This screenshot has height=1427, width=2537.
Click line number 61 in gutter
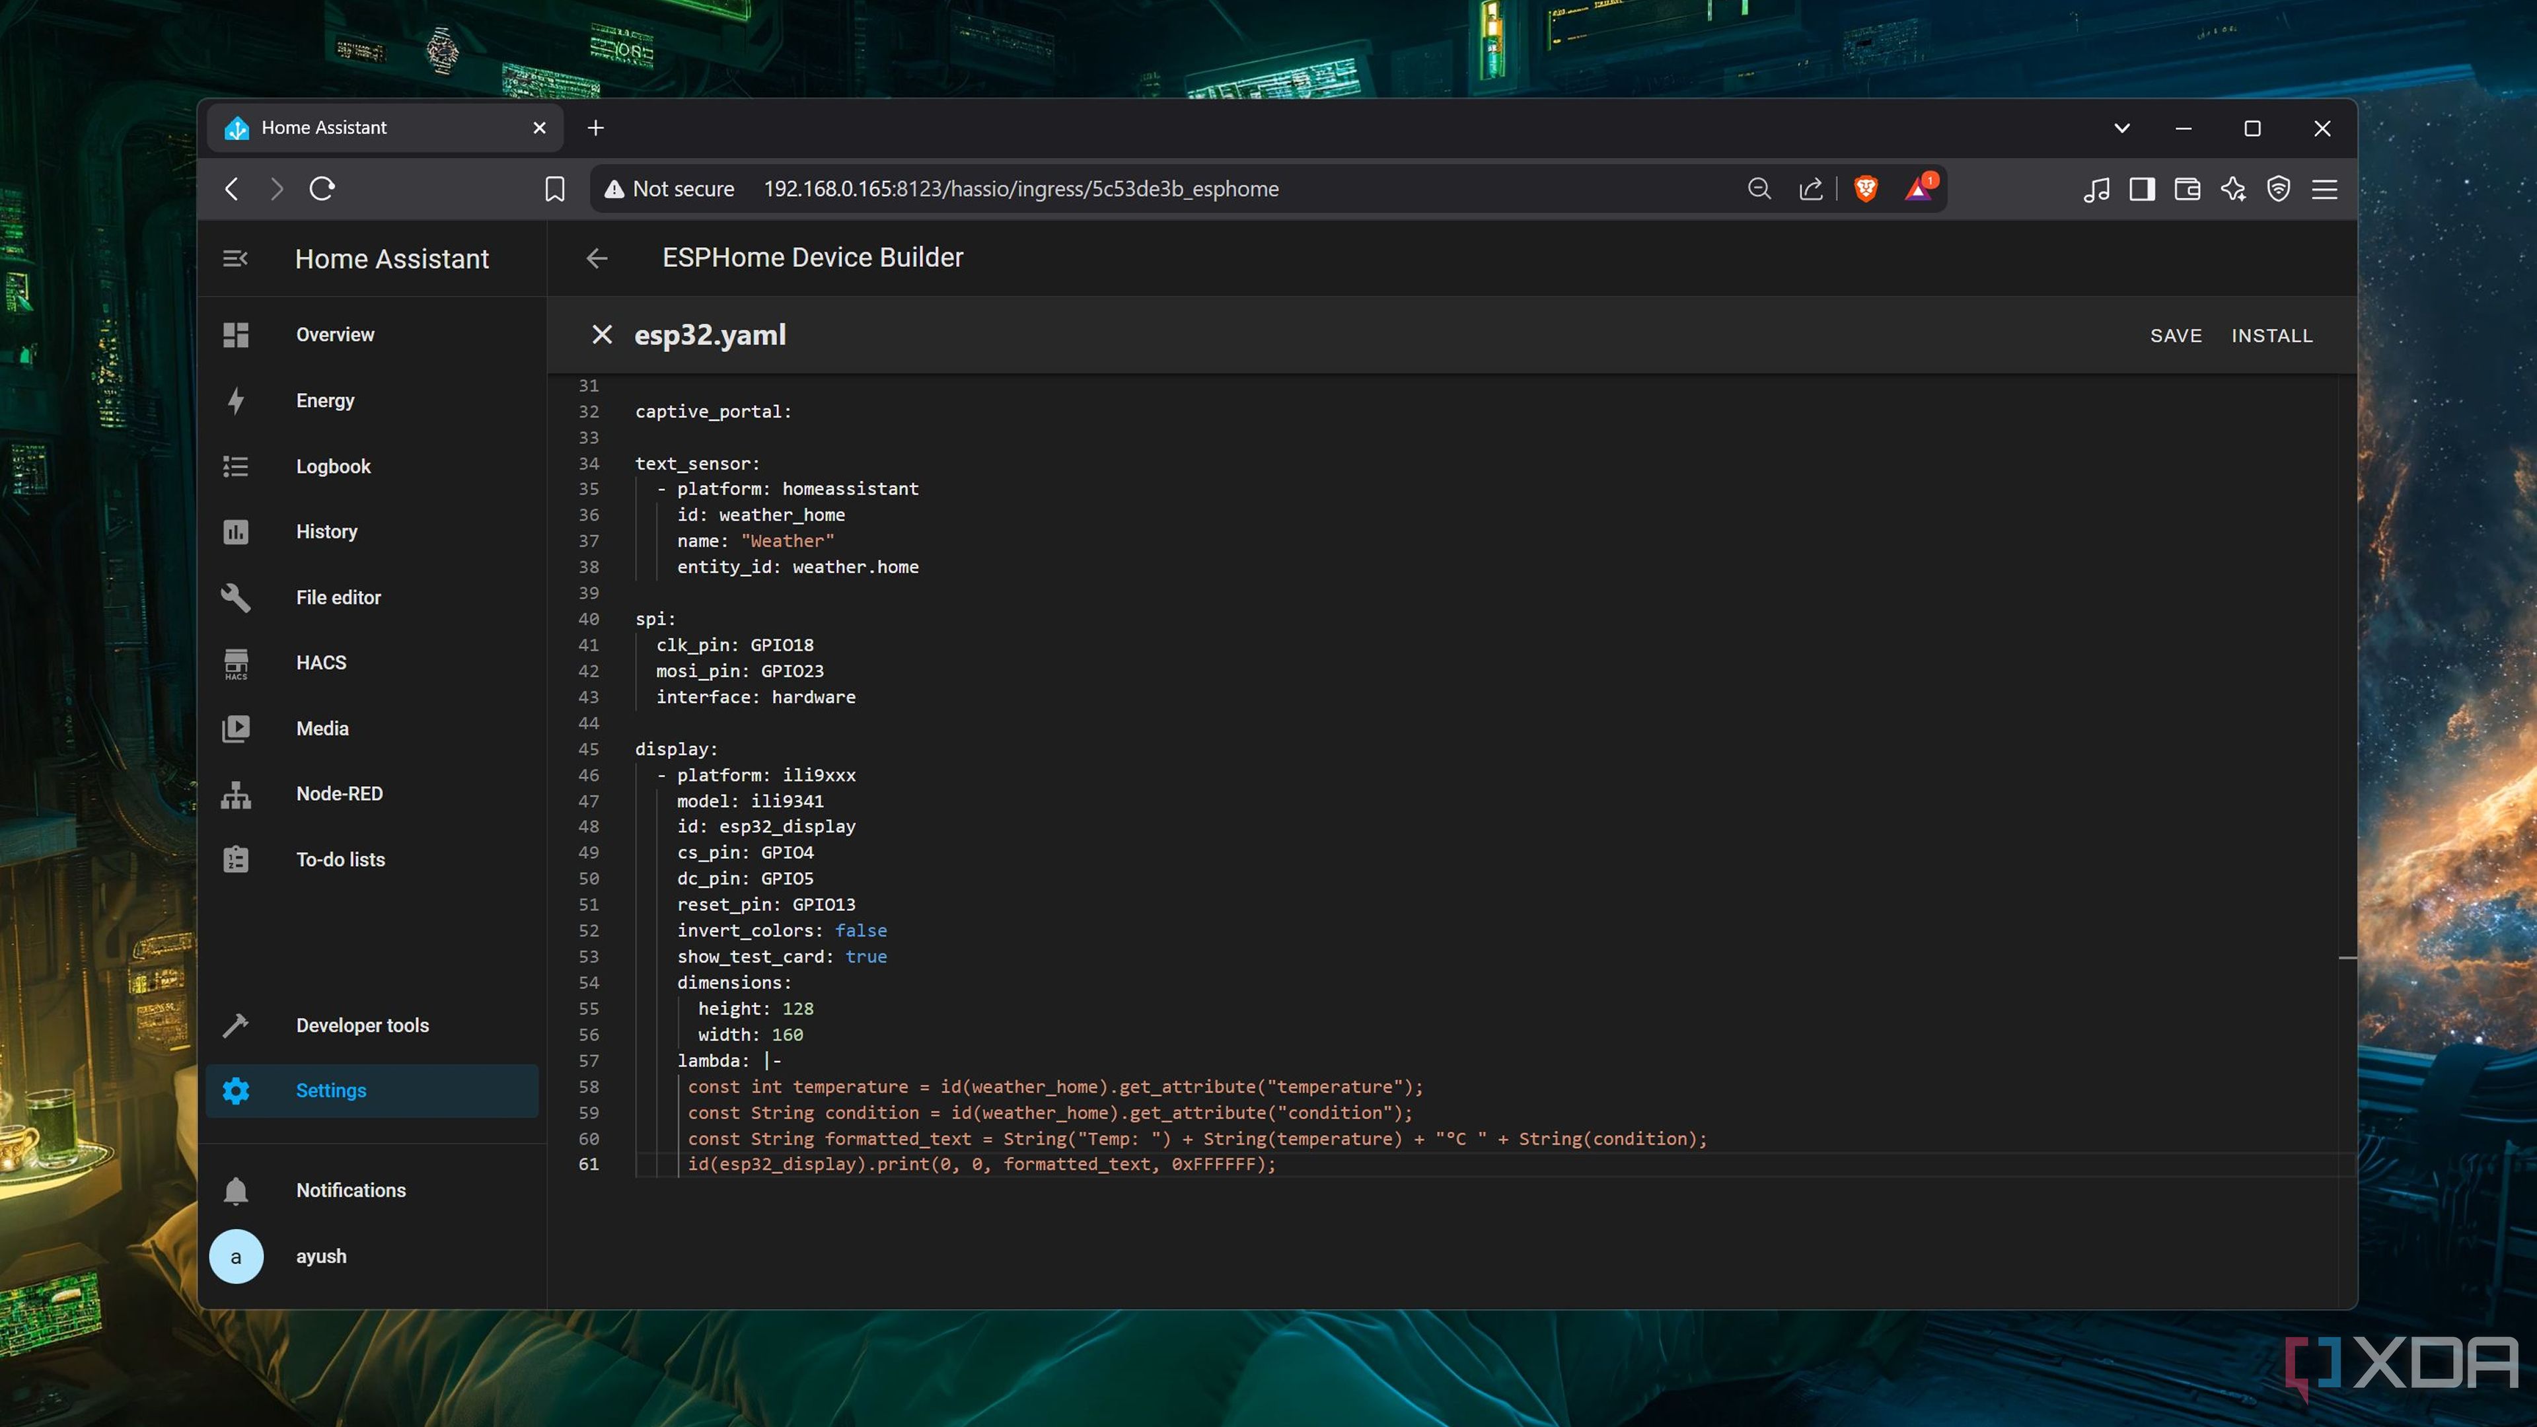[588, 1165]
